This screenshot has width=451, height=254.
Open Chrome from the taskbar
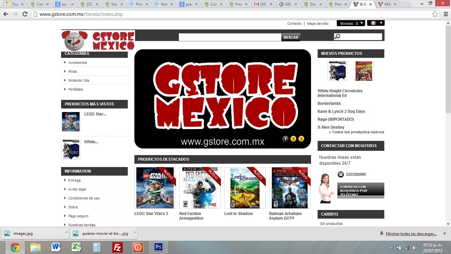[x=15, y=247]
